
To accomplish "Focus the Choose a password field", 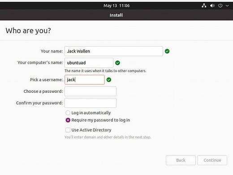I will (91, 91).
